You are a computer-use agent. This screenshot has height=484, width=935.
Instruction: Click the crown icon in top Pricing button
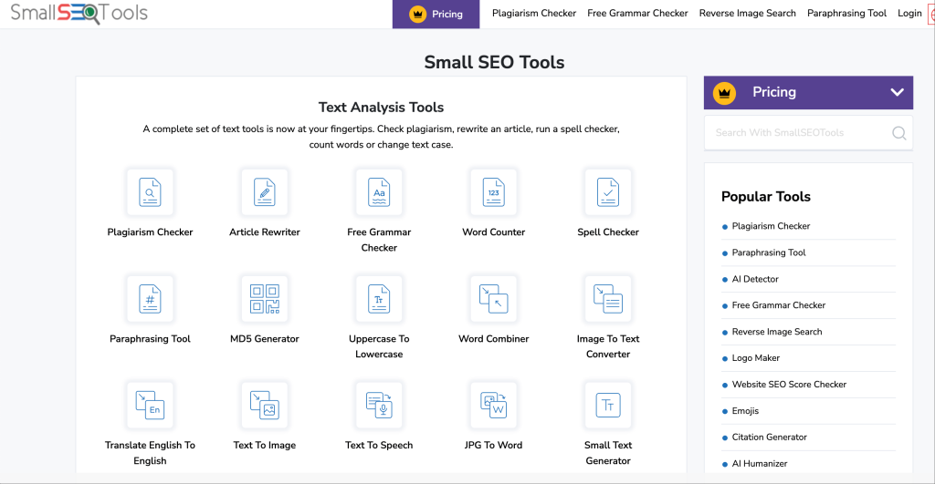(x=418, y=14)
